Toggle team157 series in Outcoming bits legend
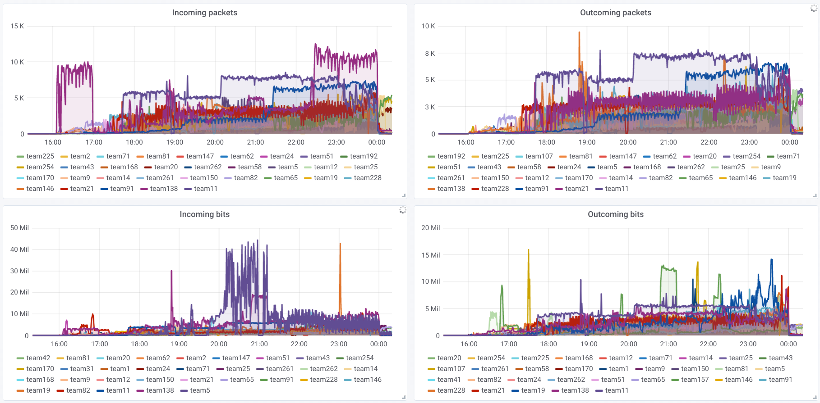This screenshot has height=403, width=820. 695,380
